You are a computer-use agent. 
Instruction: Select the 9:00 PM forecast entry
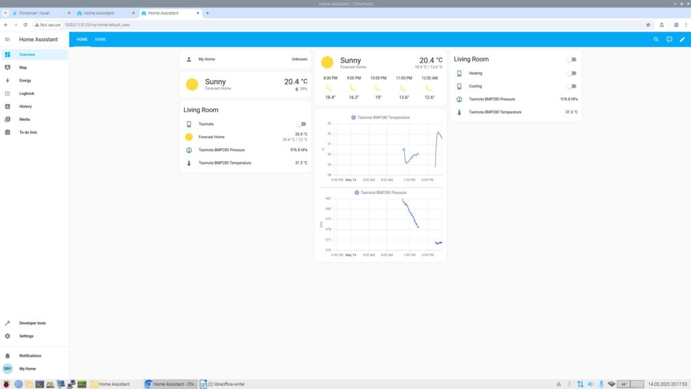coord(354,88)
